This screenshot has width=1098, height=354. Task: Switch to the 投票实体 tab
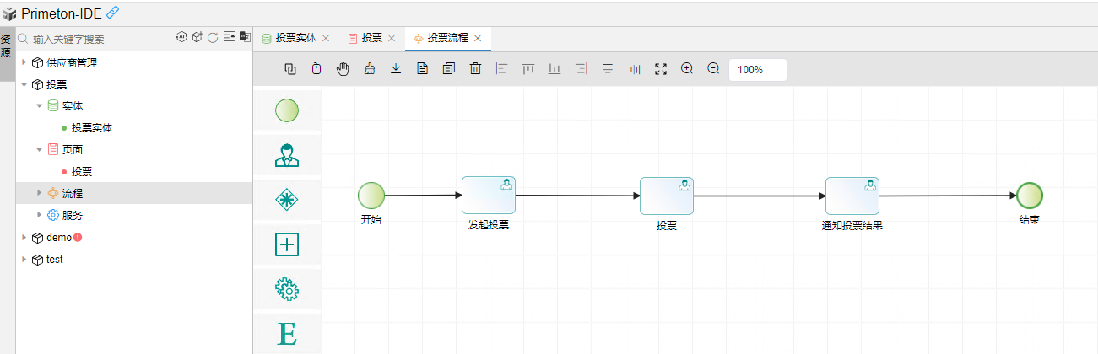click(295, 38)
